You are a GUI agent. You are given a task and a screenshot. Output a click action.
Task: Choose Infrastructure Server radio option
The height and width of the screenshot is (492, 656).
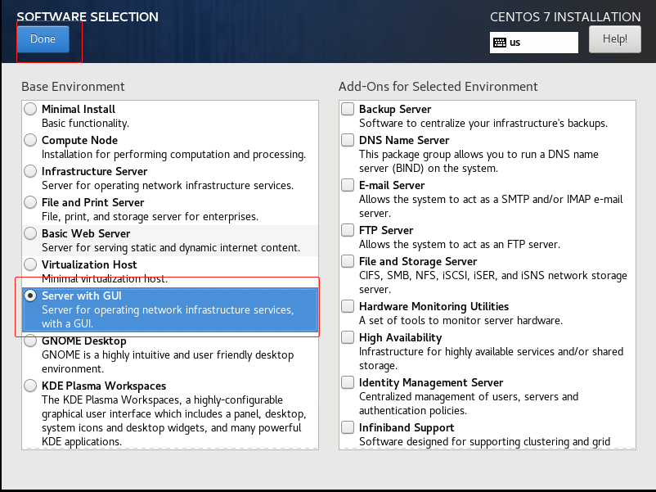30,171
